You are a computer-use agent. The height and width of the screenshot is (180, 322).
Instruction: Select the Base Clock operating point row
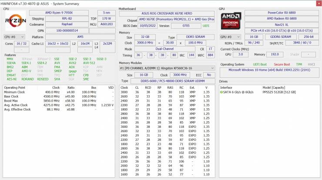tap(59, 97)
